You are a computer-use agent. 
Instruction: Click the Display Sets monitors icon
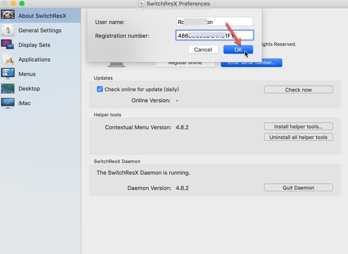[8, 45]
